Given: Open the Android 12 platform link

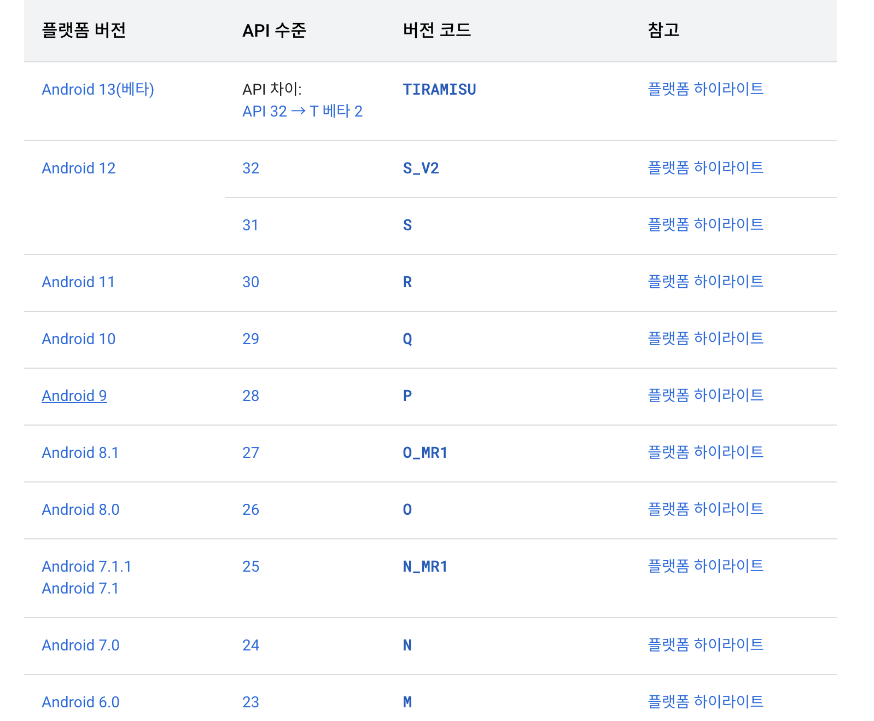Looking at the screenshot, I should pyautogui.click(x=79, y=168).
